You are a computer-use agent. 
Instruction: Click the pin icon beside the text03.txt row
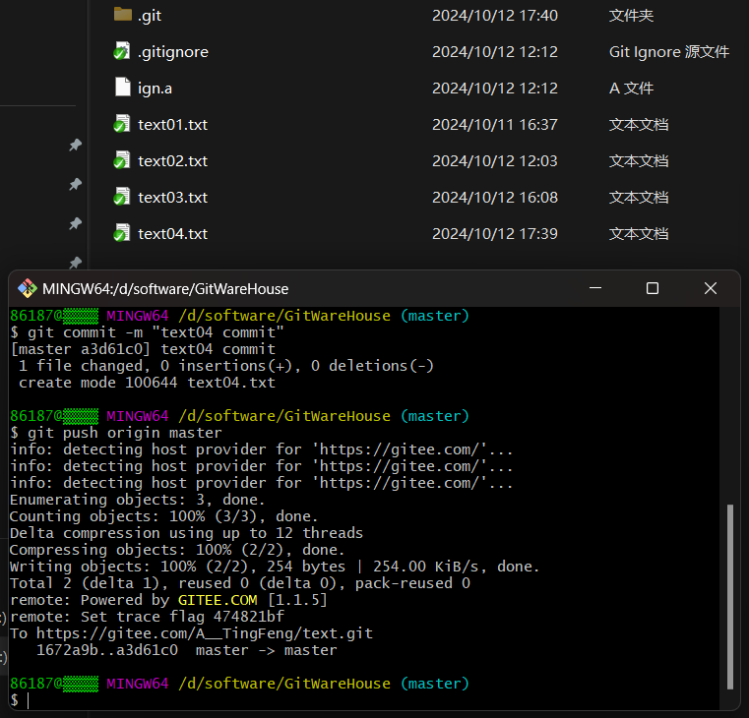[x=75, y=223]
